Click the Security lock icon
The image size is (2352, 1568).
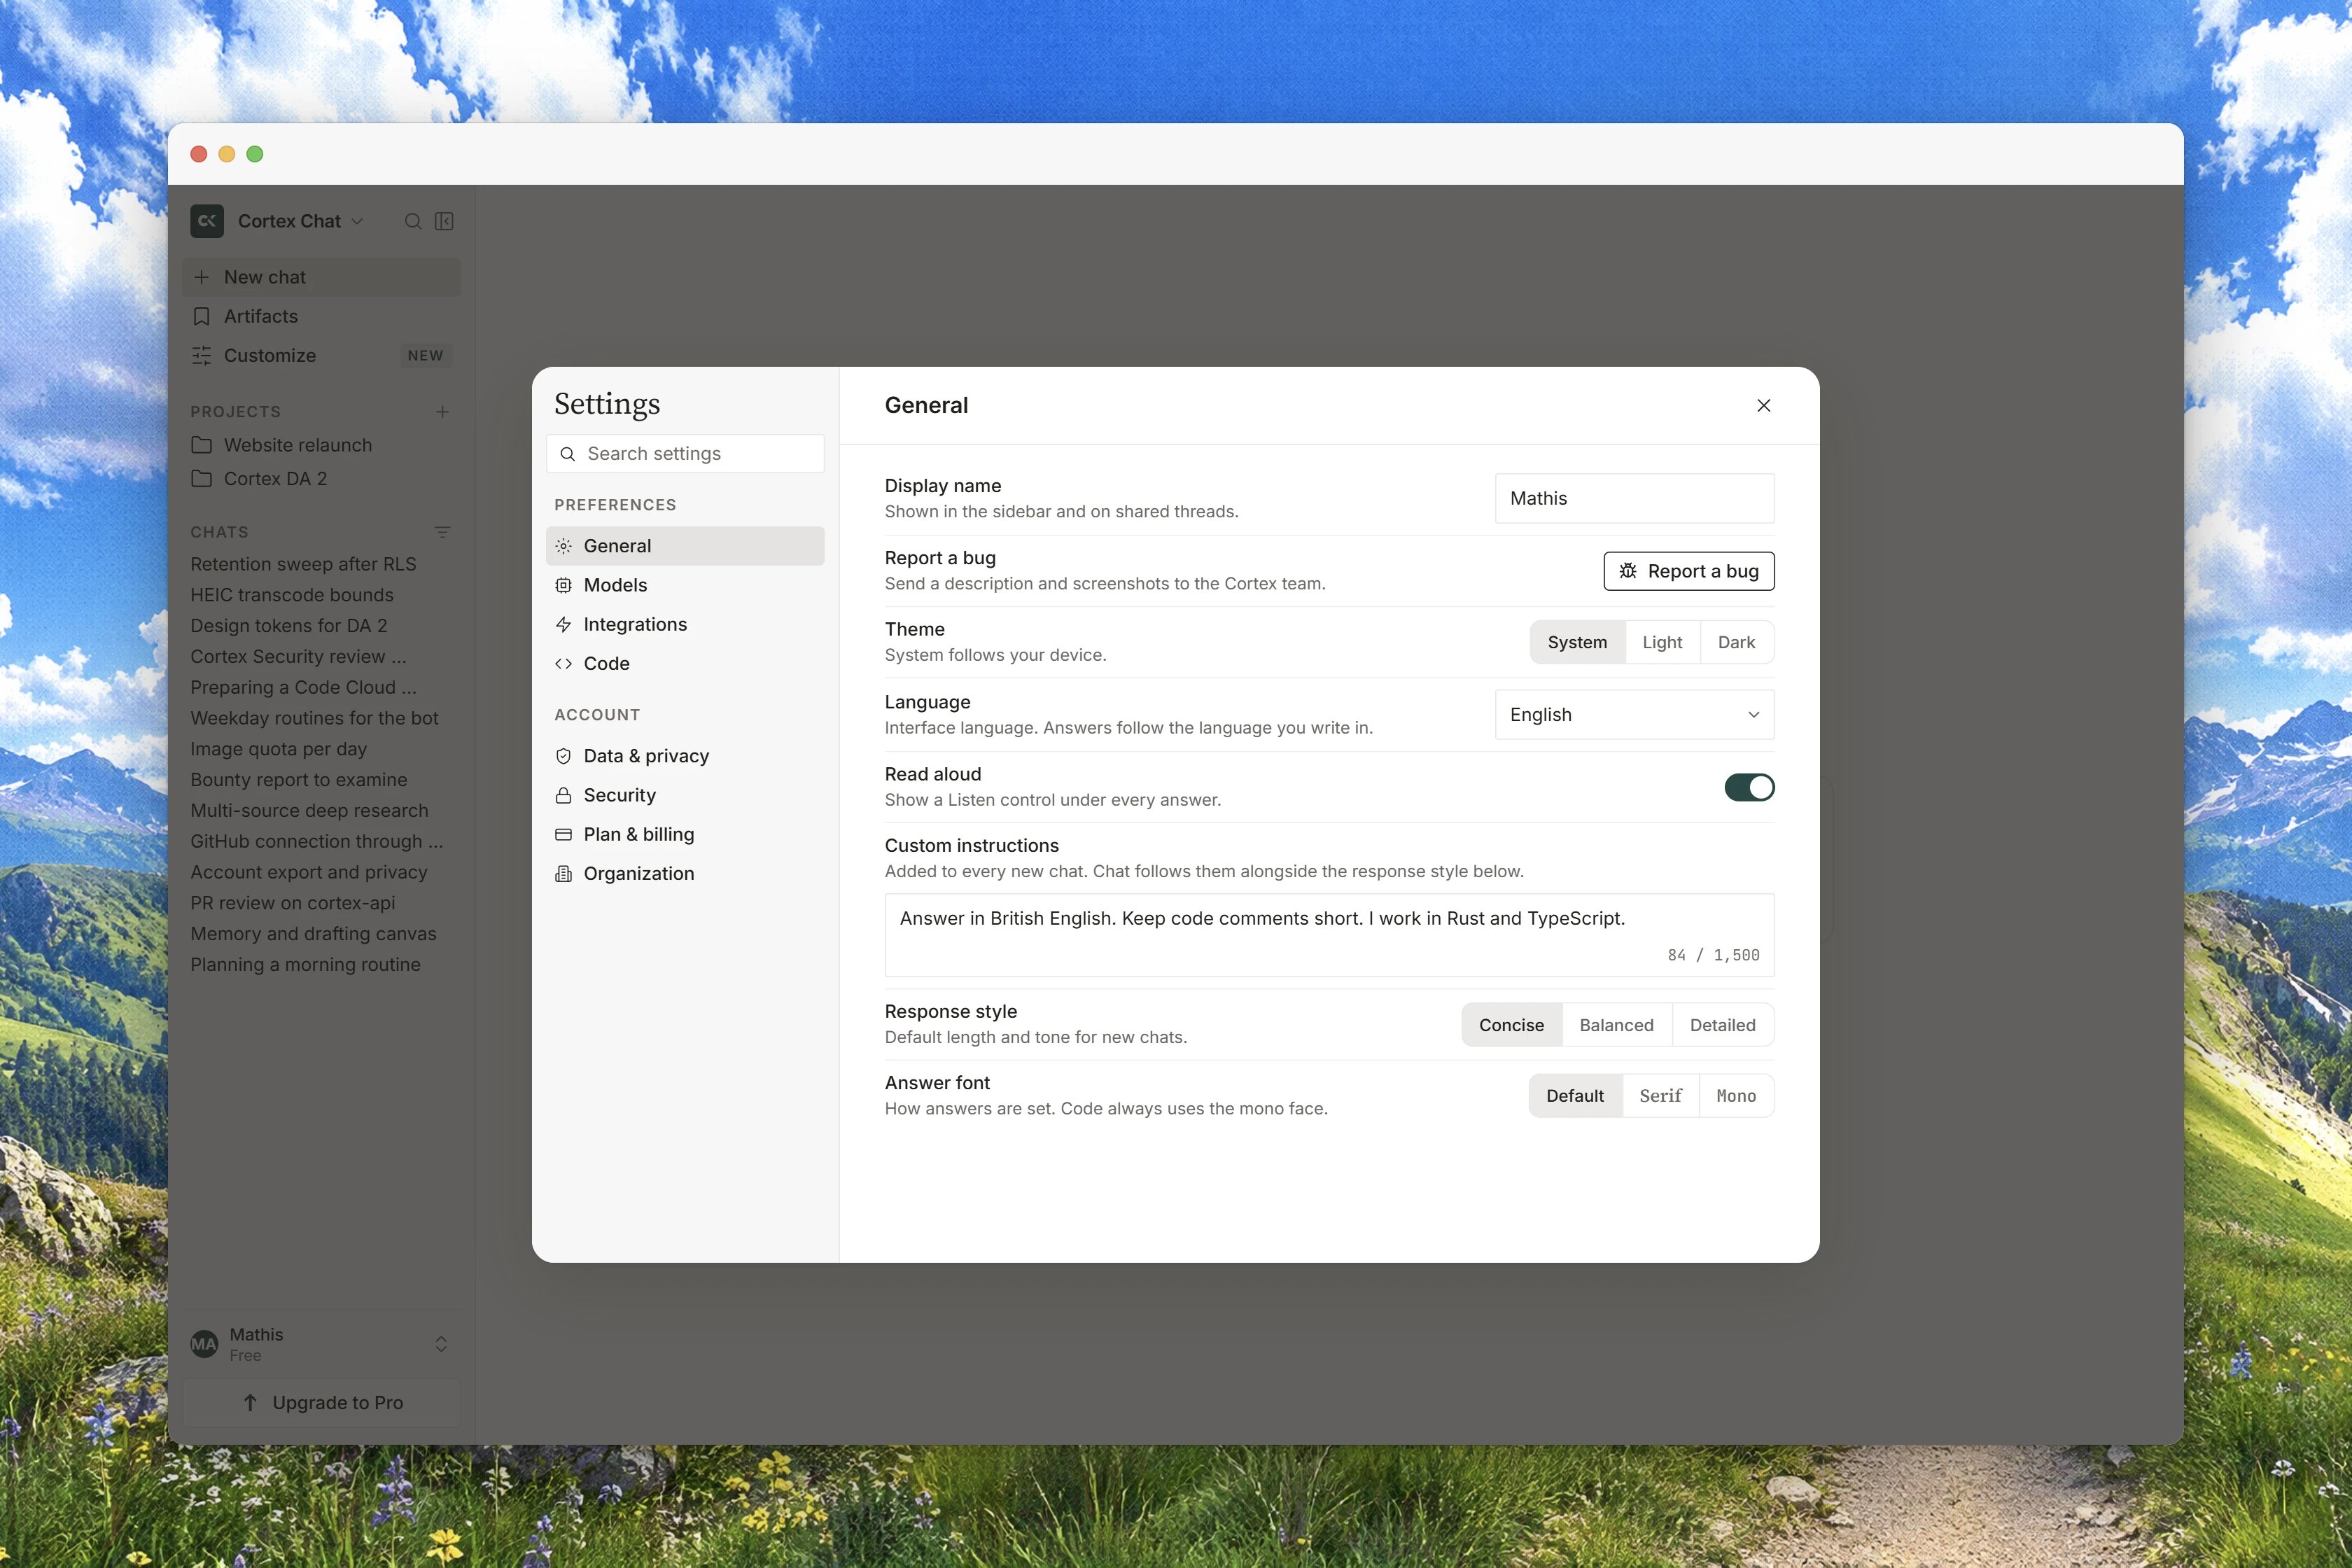564,795
